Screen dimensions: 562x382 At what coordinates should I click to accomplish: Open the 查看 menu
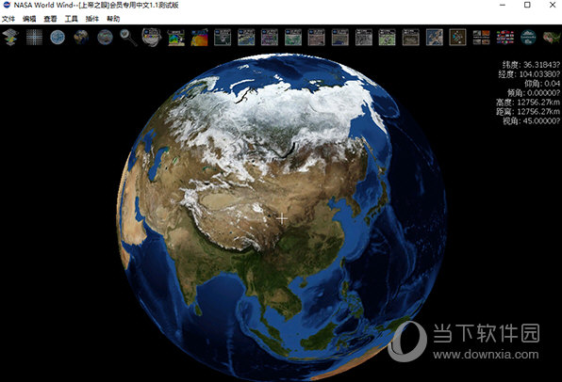[50, 19]
